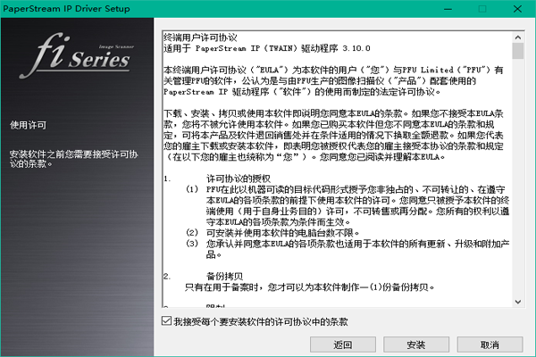The image size is (536, 357).
Task: Click the license scrollbar up arrow
Action: pos(517,38)
